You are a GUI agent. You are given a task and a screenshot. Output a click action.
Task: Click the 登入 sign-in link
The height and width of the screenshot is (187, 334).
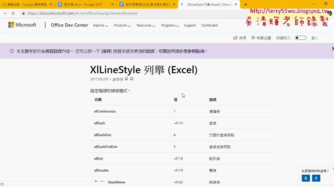[315, 38]
